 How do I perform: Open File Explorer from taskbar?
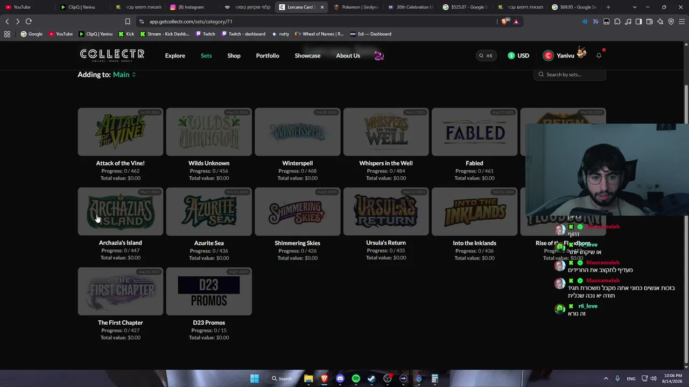click(x=308, y=378)
